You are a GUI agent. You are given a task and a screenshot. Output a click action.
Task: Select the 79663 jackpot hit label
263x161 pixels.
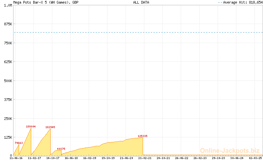[19, 143]
